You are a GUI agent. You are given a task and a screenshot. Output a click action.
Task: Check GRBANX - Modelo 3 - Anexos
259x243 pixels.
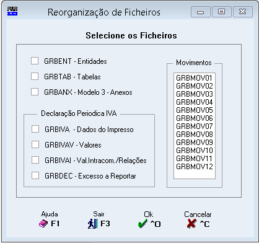click(35, 92)
